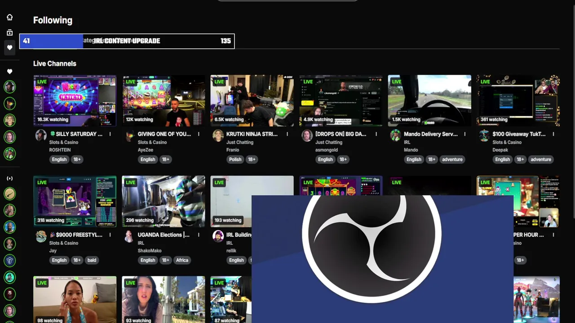This screenshot has width=575, height=323.
Task: Click the 18+ tag on ROSHTEIN's stream
Action: [77, 159]
